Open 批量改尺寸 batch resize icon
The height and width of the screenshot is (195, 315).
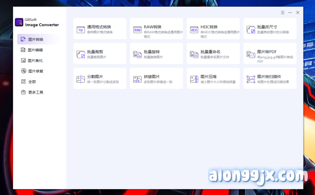point(251,29)
